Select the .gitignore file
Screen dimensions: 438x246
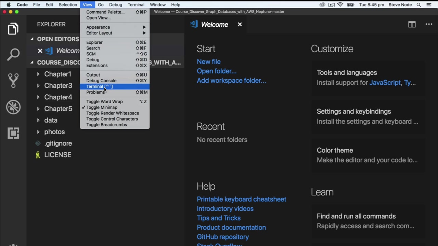click(58, 143)
